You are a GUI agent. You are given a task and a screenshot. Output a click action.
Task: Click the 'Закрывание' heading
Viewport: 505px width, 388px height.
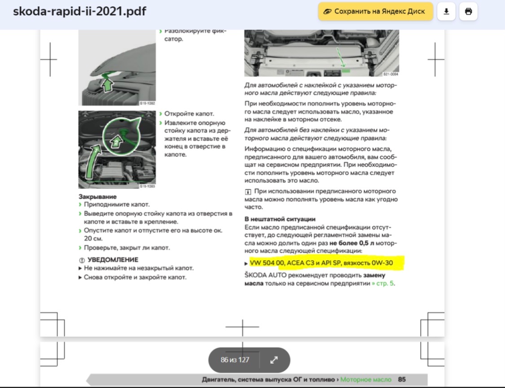(x=97, y=197)
